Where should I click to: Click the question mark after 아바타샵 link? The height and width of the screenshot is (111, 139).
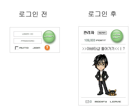click(x=124, y=49)
